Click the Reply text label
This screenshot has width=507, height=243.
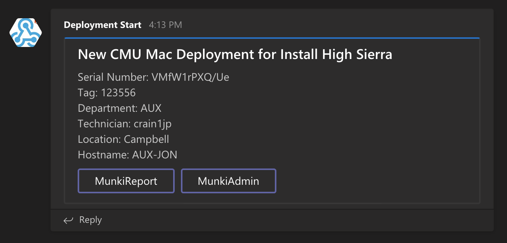[x=90, y=220]
